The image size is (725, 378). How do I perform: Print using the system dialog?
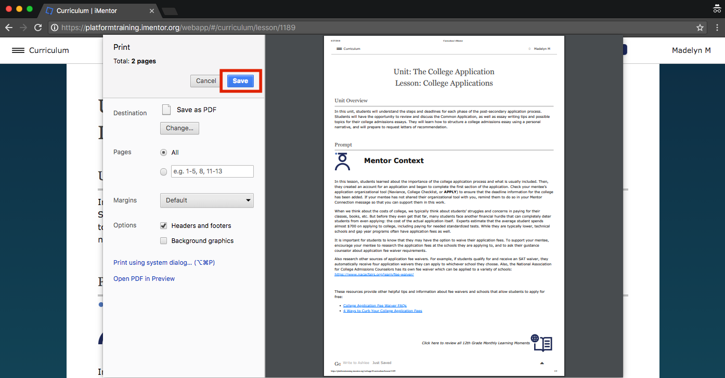click(164, 263)
